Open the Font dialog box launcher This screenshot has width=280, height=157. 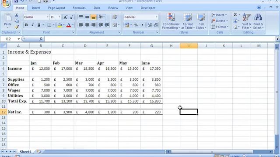73,32
